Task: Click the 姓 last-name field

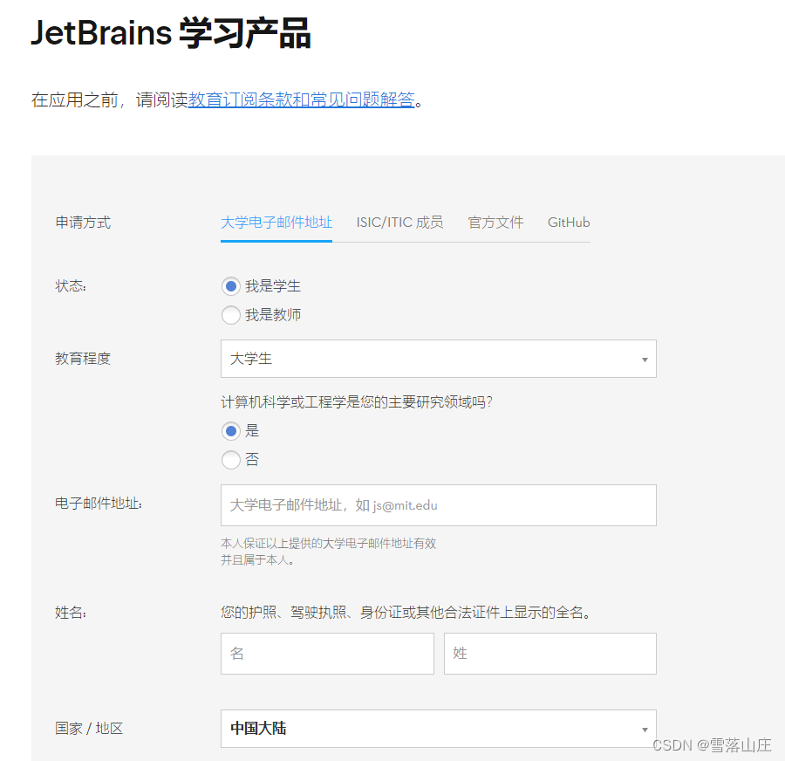Action: [549, 653]
